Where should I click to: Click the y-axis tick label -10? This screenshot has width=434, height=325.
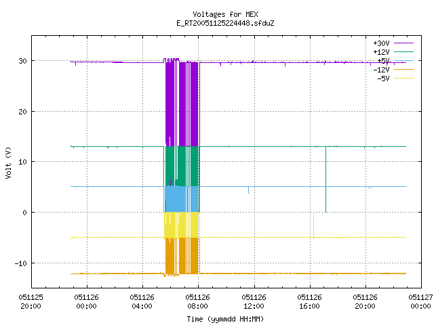[21, 263]
